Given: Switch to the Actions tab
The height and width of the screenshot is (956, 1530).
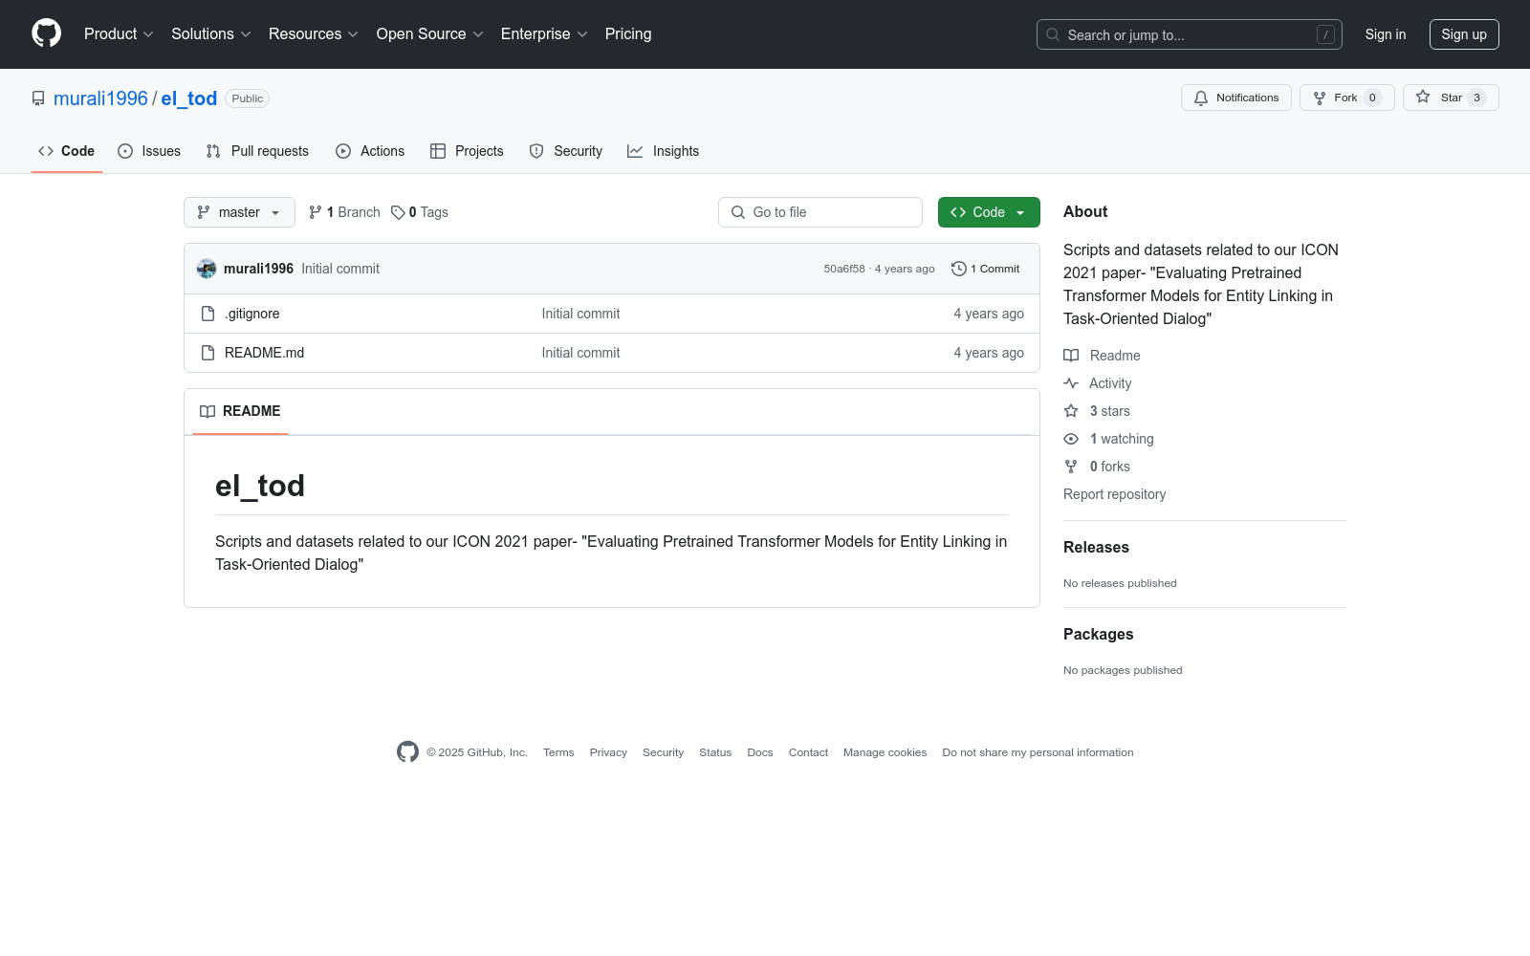Looking at the screenshot, I should [370, 151].
